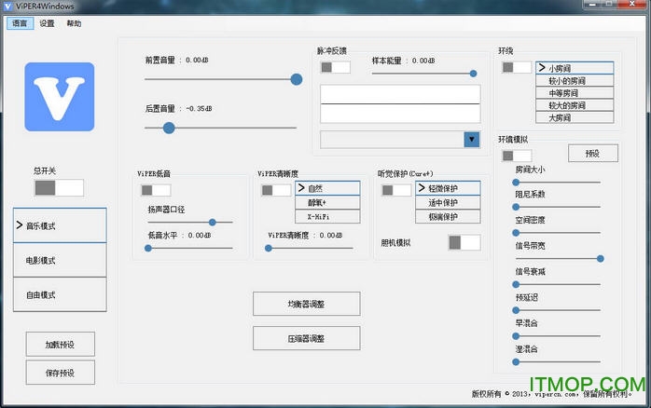Viewport: 651px width, 408px height.
Task: Click the 后置音量 slider handle
Action: click(x=169, y=128)
